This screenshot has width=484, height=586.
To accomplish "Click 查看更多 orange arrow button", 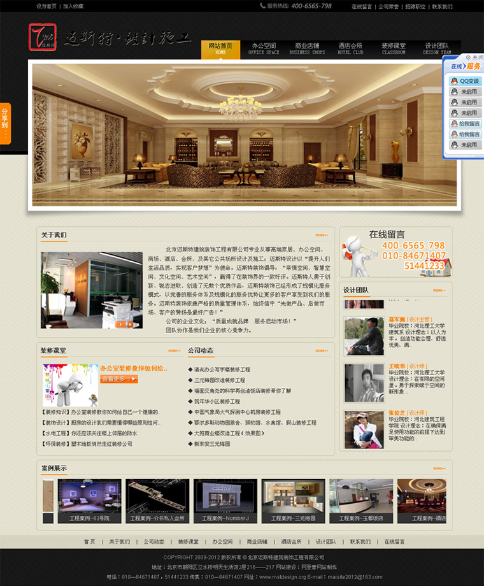I will point(118,379).
